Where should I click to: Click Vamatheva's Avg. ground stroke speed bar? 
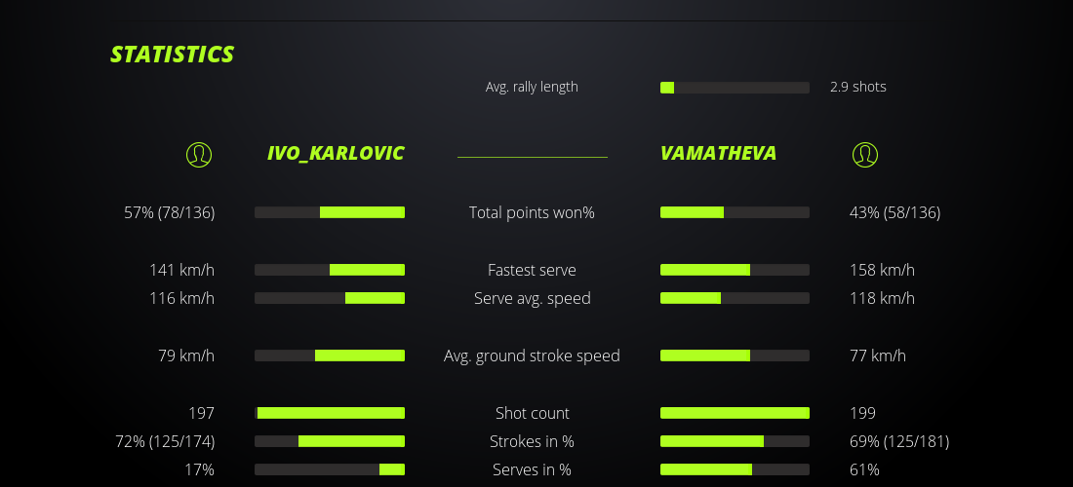point(735,356)
